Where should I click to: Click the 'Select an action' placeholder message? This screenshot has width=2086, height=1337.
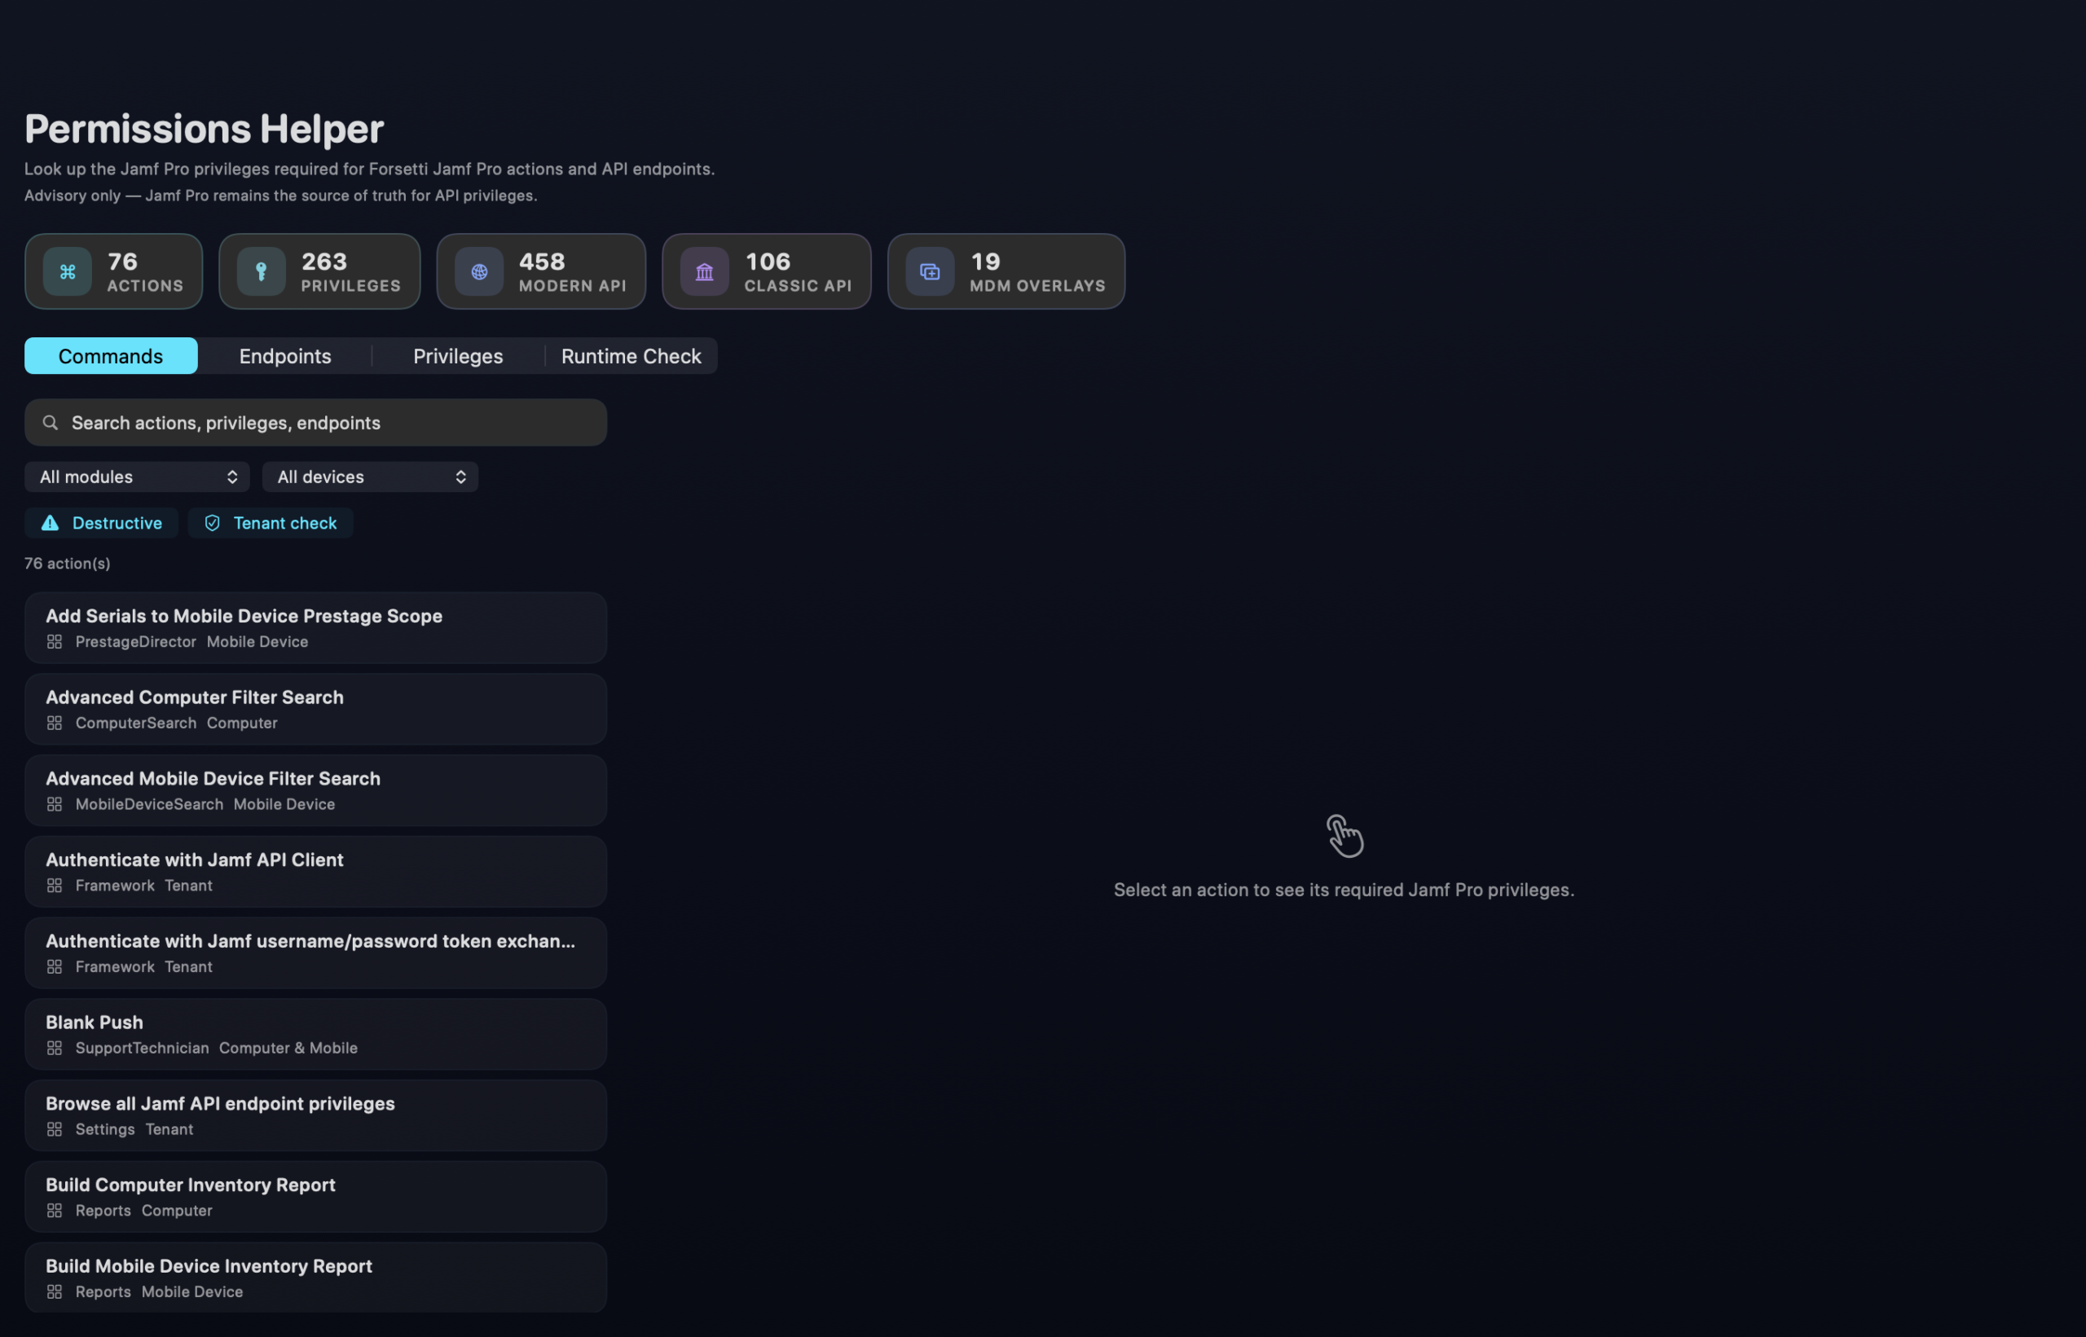[1344, 890]
